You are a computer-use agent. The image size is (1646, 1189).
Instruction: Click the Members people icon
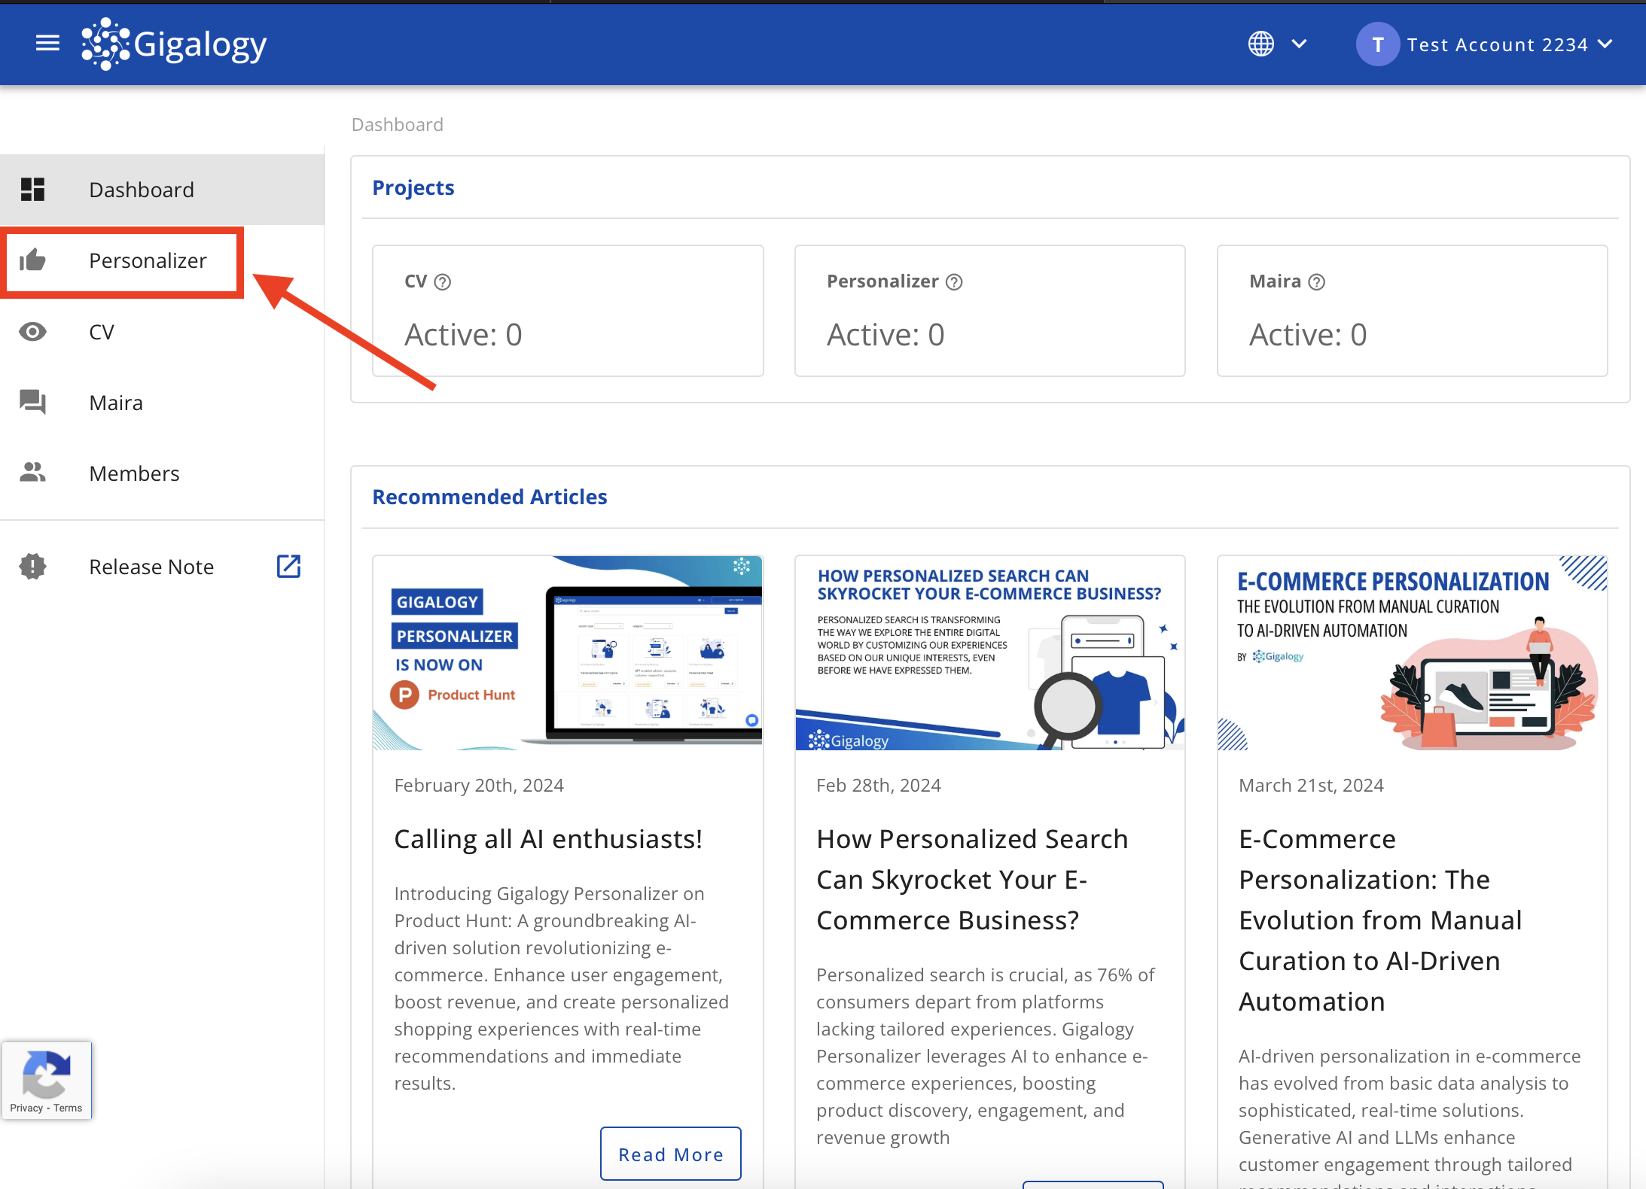32,473
